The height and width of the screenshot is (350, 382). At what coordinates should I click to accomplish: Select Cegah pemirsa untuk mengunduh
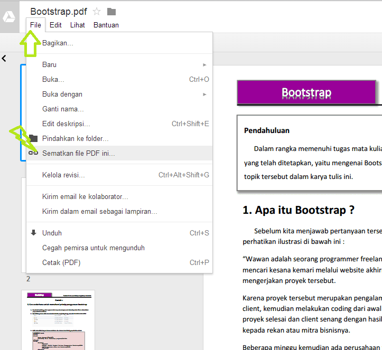pos(119,248)
